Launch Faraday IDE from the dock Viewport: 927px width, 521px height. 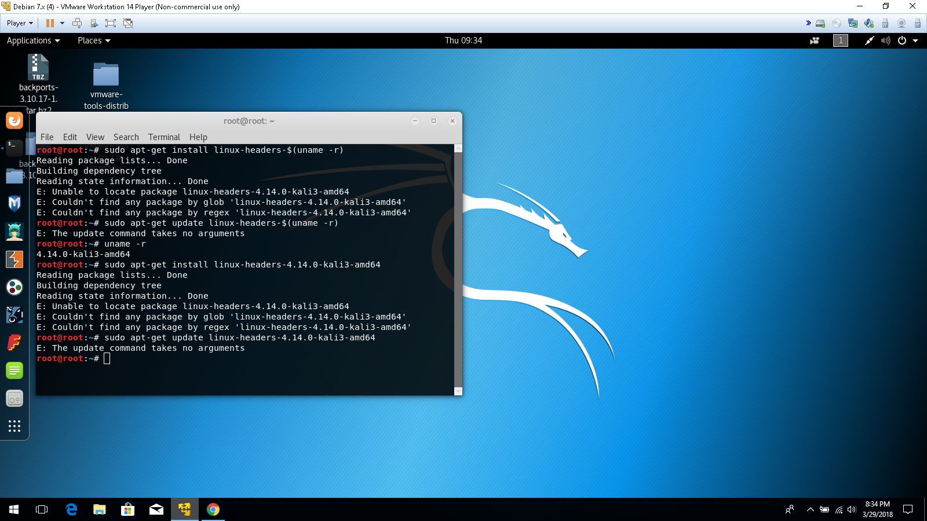[14, 343]
